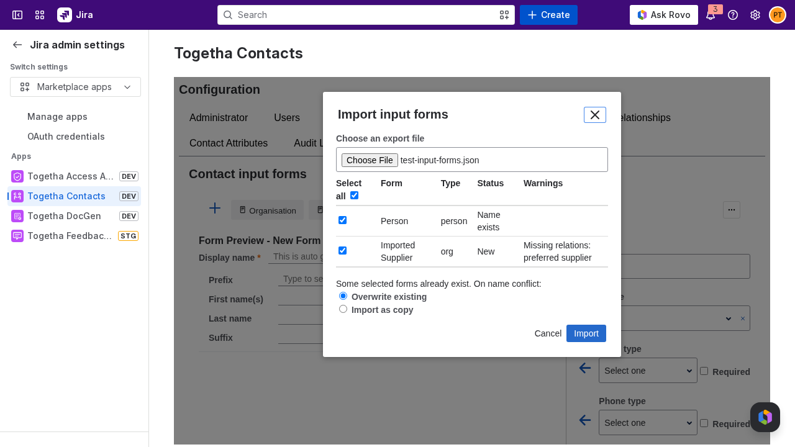Open the floating Rovo chat button

coord(765,417)
